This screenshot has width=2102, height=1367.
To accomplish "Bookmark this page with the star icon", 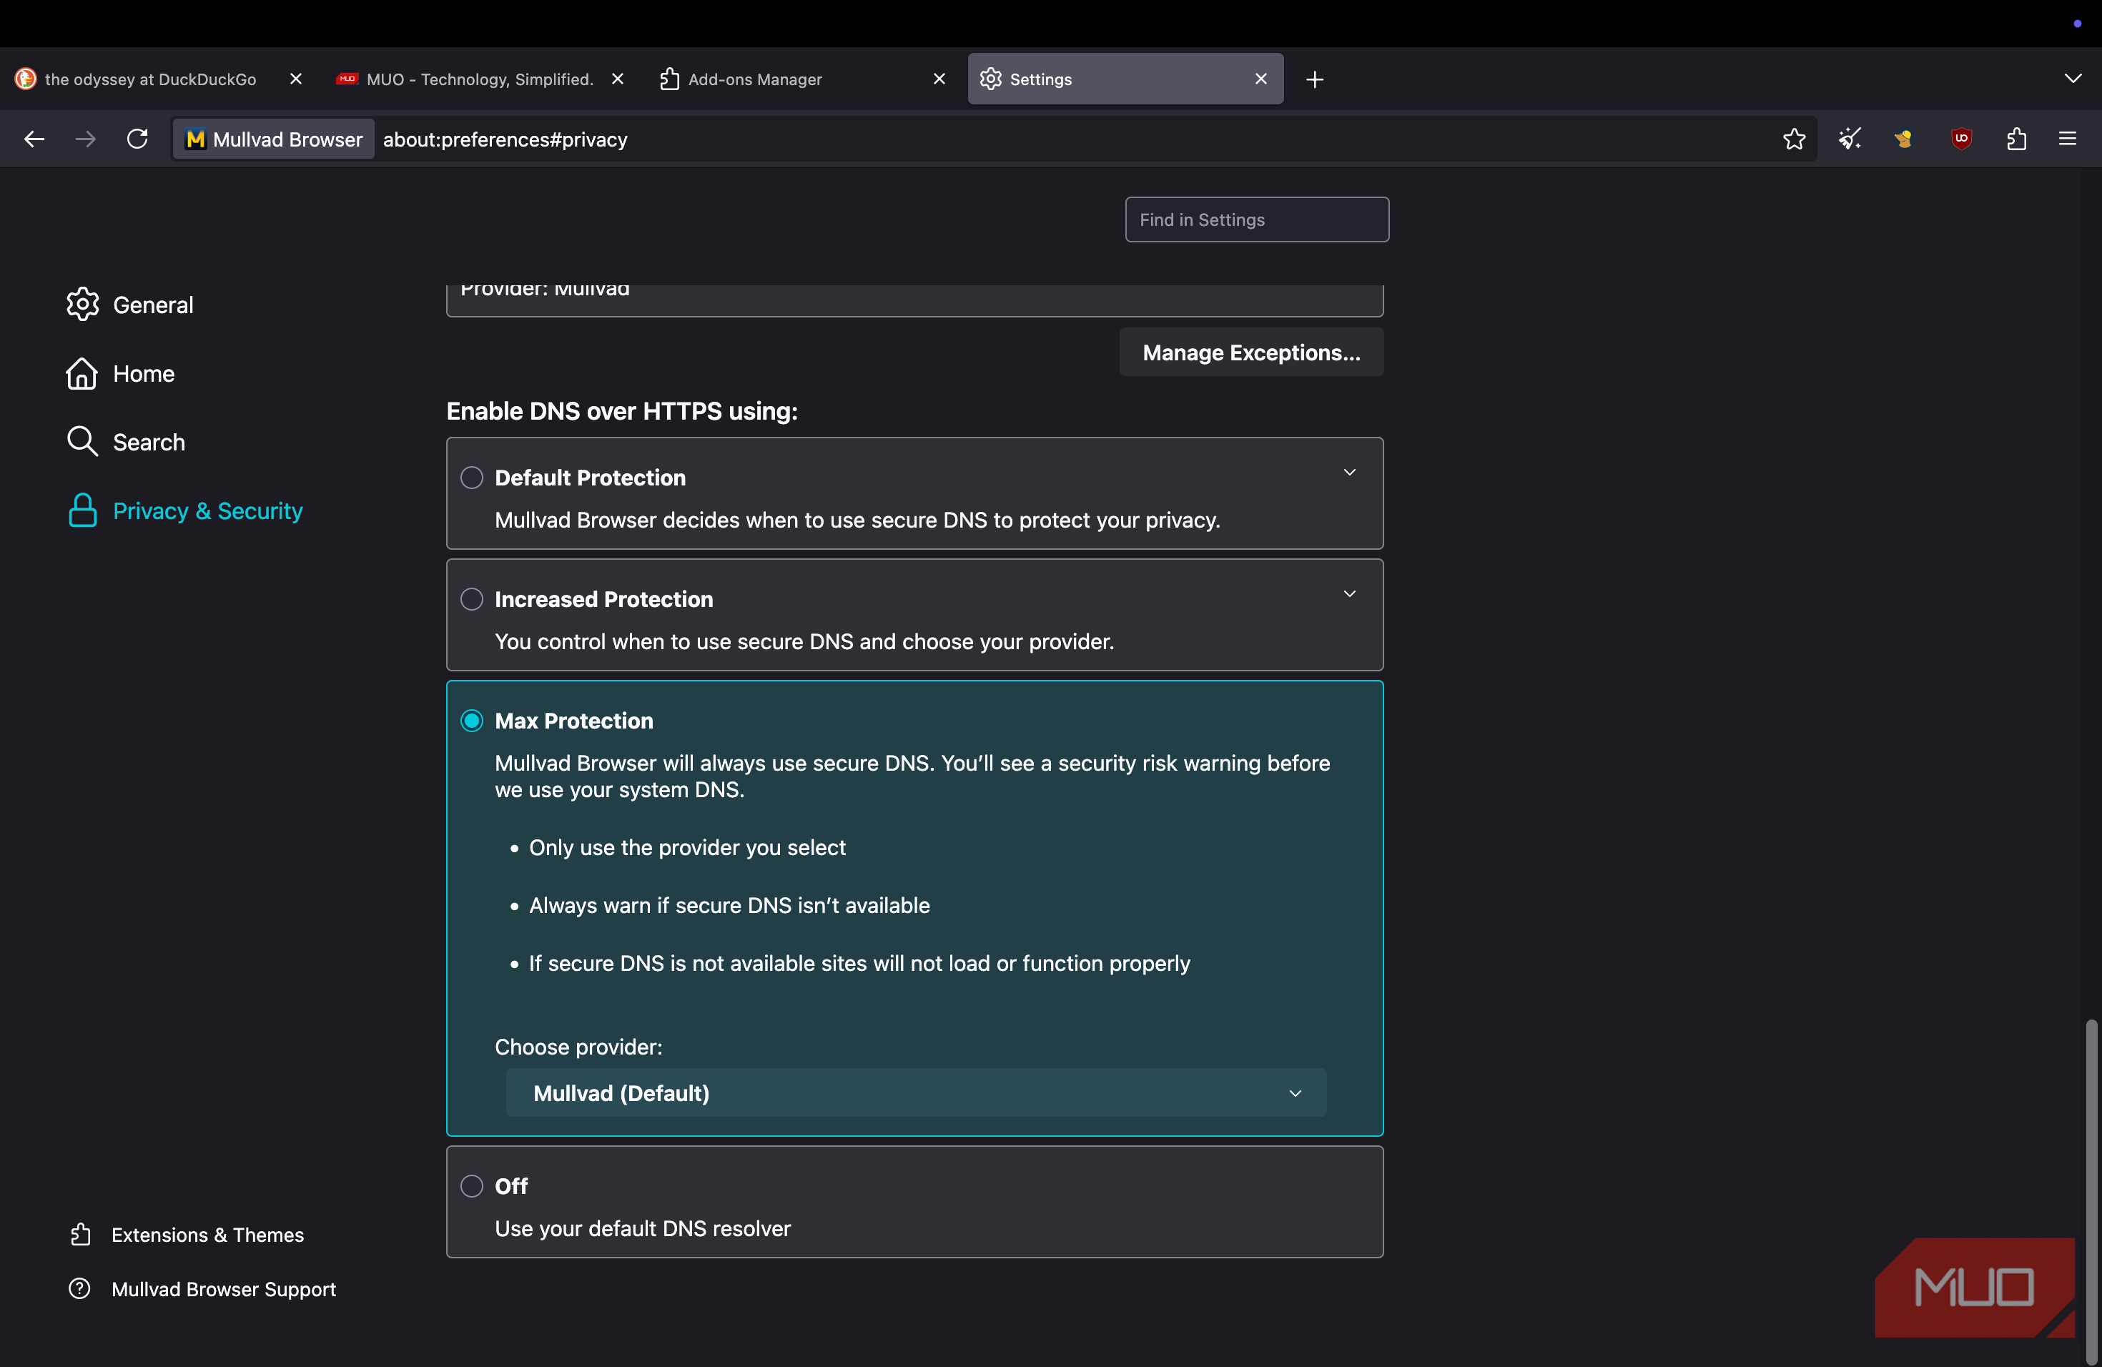I will tap(1793, 139).
